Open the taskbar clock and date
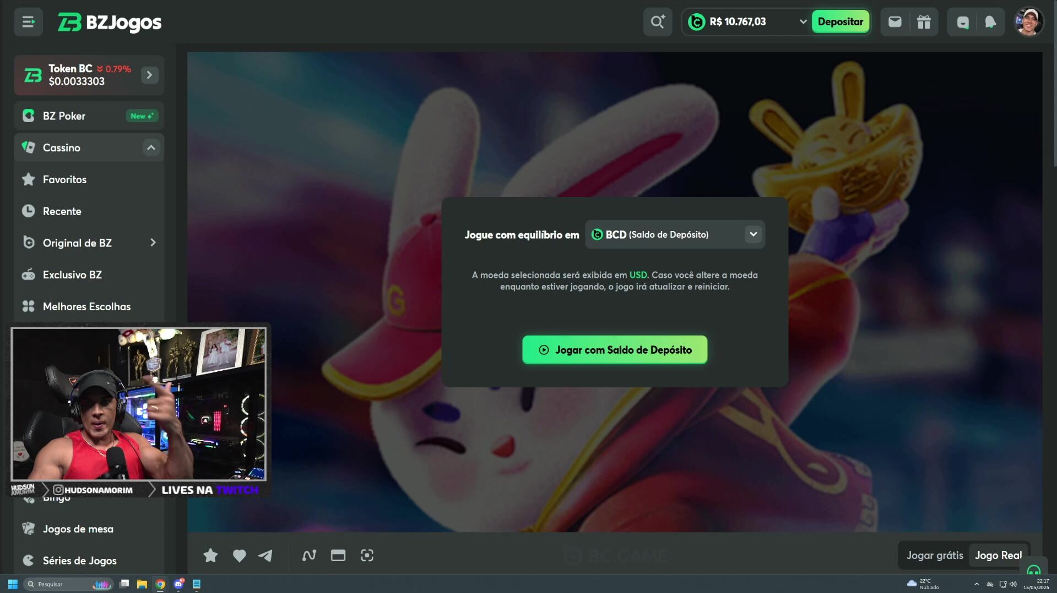Image resolution: width=1057 pixels, height=593 pixels. tap(1037, 584)
